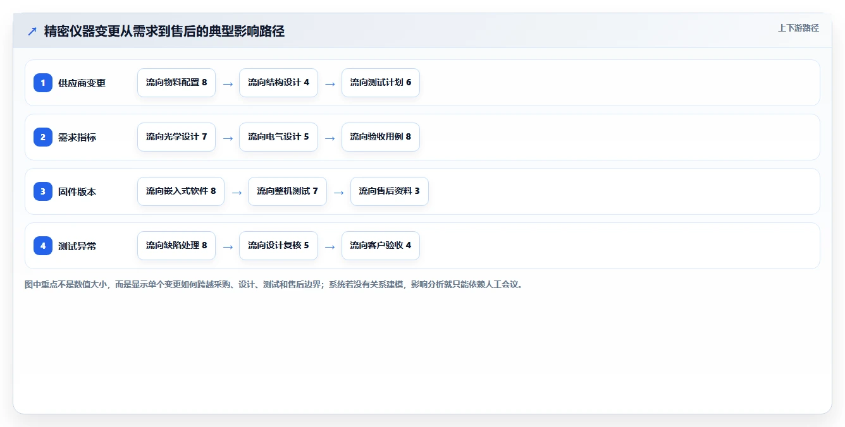Select step badge 3 for 固件版本
This screenshot has height=427, width=845.
[43, 191]
